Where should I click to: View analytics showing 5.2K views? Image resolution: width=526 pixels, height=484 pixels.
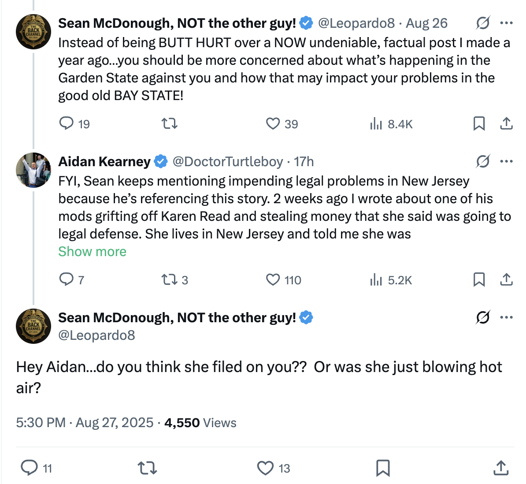coord(376,280)
